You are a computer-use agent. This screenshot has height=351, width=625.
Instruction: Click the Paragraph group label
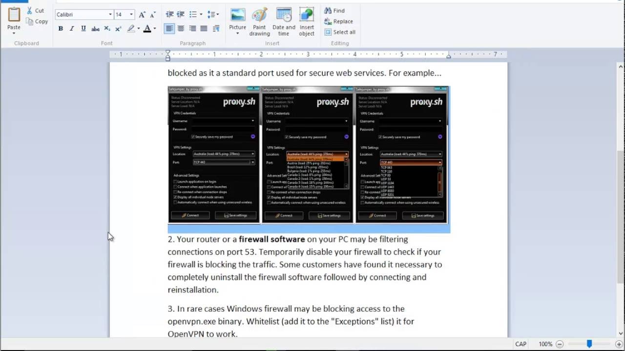click(193, 43)
